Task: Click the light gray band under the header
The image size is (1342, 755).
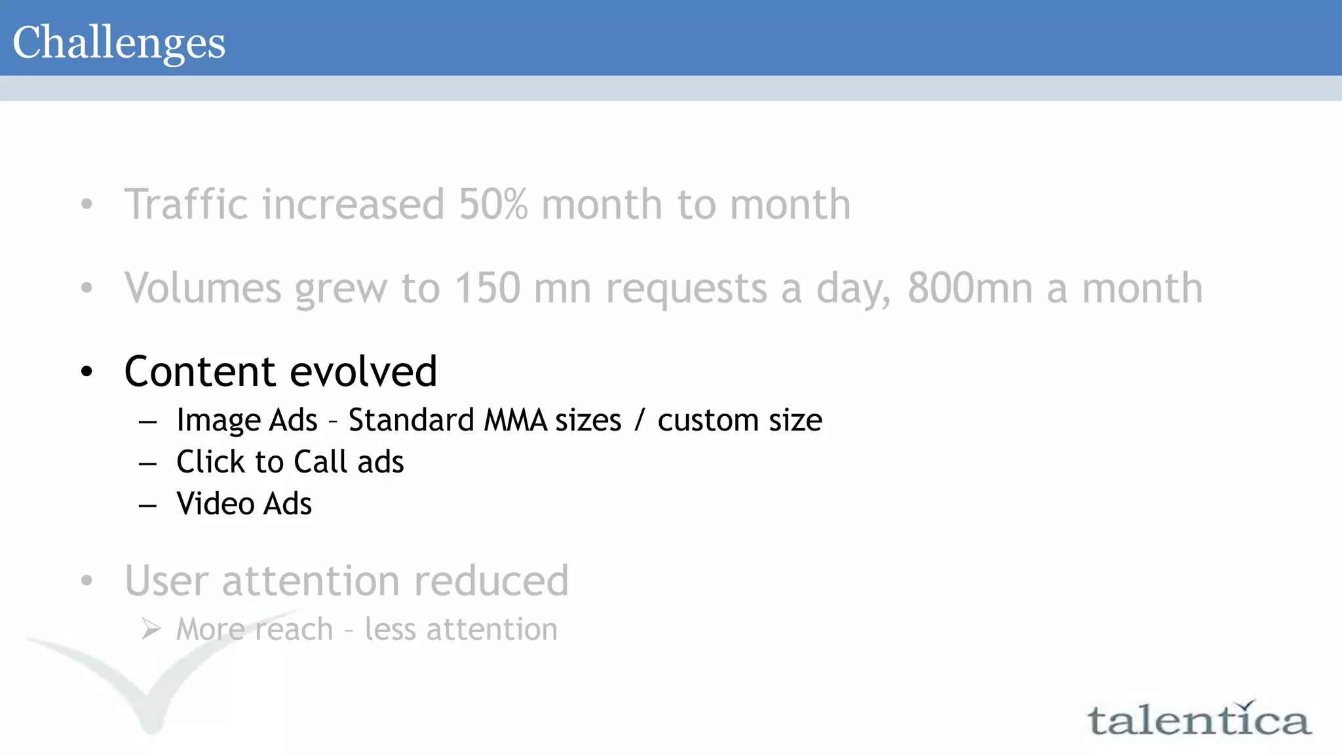Action: (671, 88)
